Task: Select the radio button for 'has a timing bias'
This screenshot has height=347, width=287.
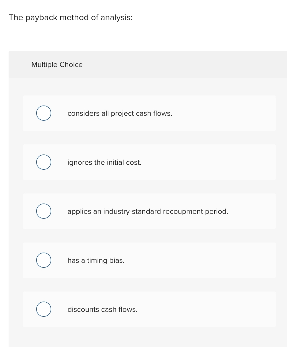Action: (x=44, y=260)
